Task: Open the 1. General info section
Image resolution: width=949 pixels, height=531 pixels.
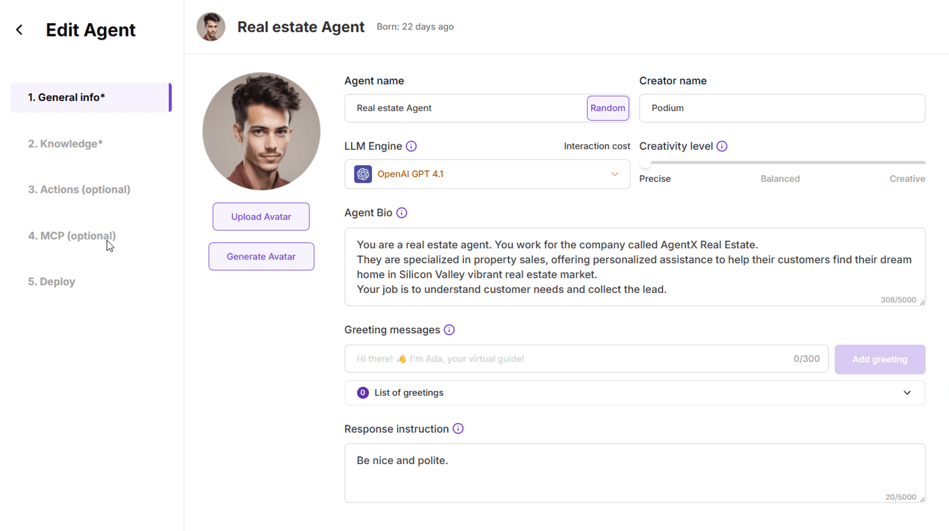Action: pos(91,98)
